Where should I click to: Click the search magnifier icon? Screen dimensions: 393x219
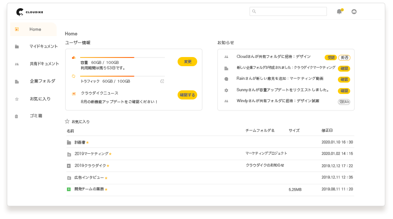(254, 11)
